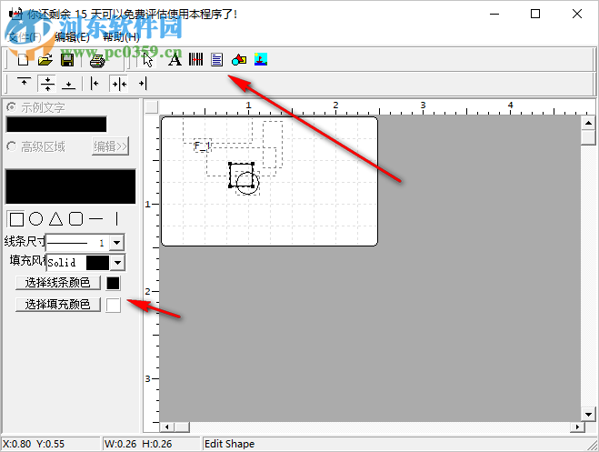Screen dimensions: 599x452
Task: Choose the text tool letter A
Action: (175, 60)
